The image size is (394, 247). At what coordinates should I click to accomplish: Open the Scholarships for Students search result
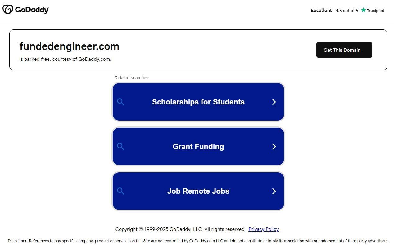[x=198, y=102]
